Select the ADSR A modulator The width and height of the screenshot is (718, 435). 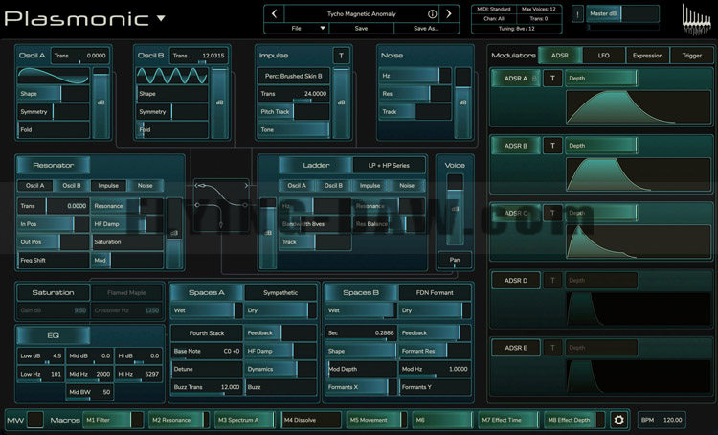516,79
